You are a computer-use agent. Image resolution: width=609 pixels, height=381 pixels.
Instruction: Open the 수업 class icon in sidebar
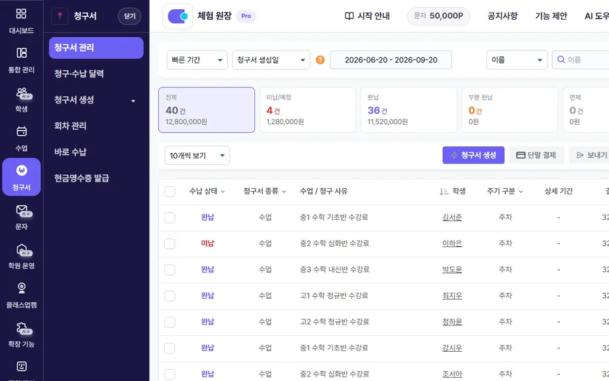[x=21, y=131]
